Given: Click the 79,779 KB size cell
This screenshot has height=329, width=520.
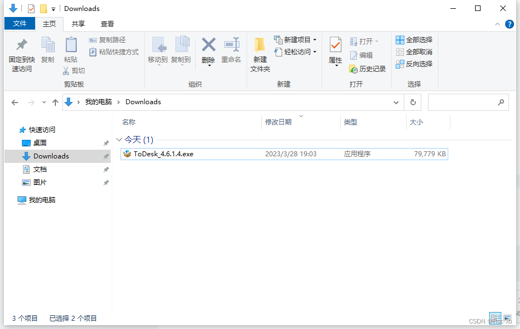Looking at the screenshot, I should click(x=430, y=154).
